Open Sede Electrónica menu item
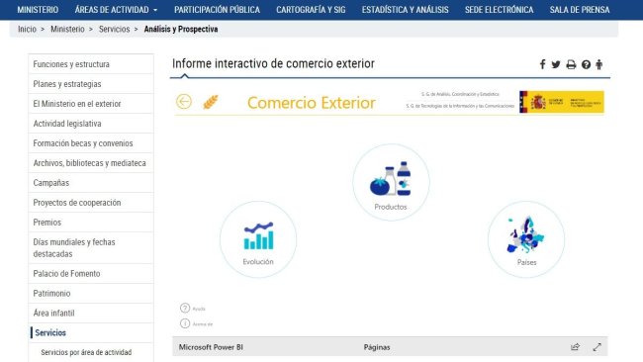This screenshot has height=362, width=643. [499, 10]
